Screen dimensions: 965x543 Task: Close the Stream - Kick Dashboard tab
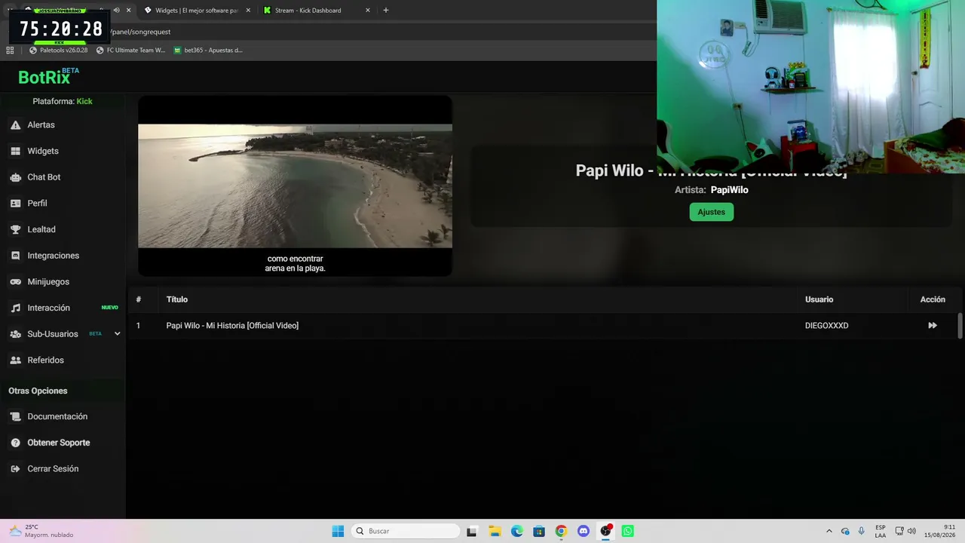point(368,11)
